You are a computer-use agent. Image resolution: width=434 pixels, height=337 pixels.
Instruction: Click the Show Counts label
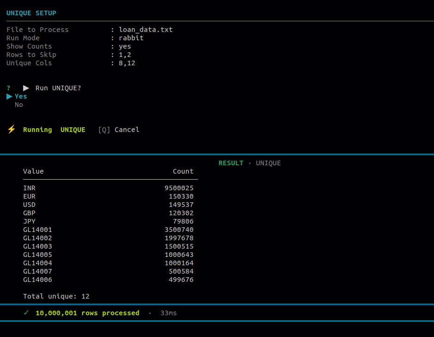click(29, 46)
